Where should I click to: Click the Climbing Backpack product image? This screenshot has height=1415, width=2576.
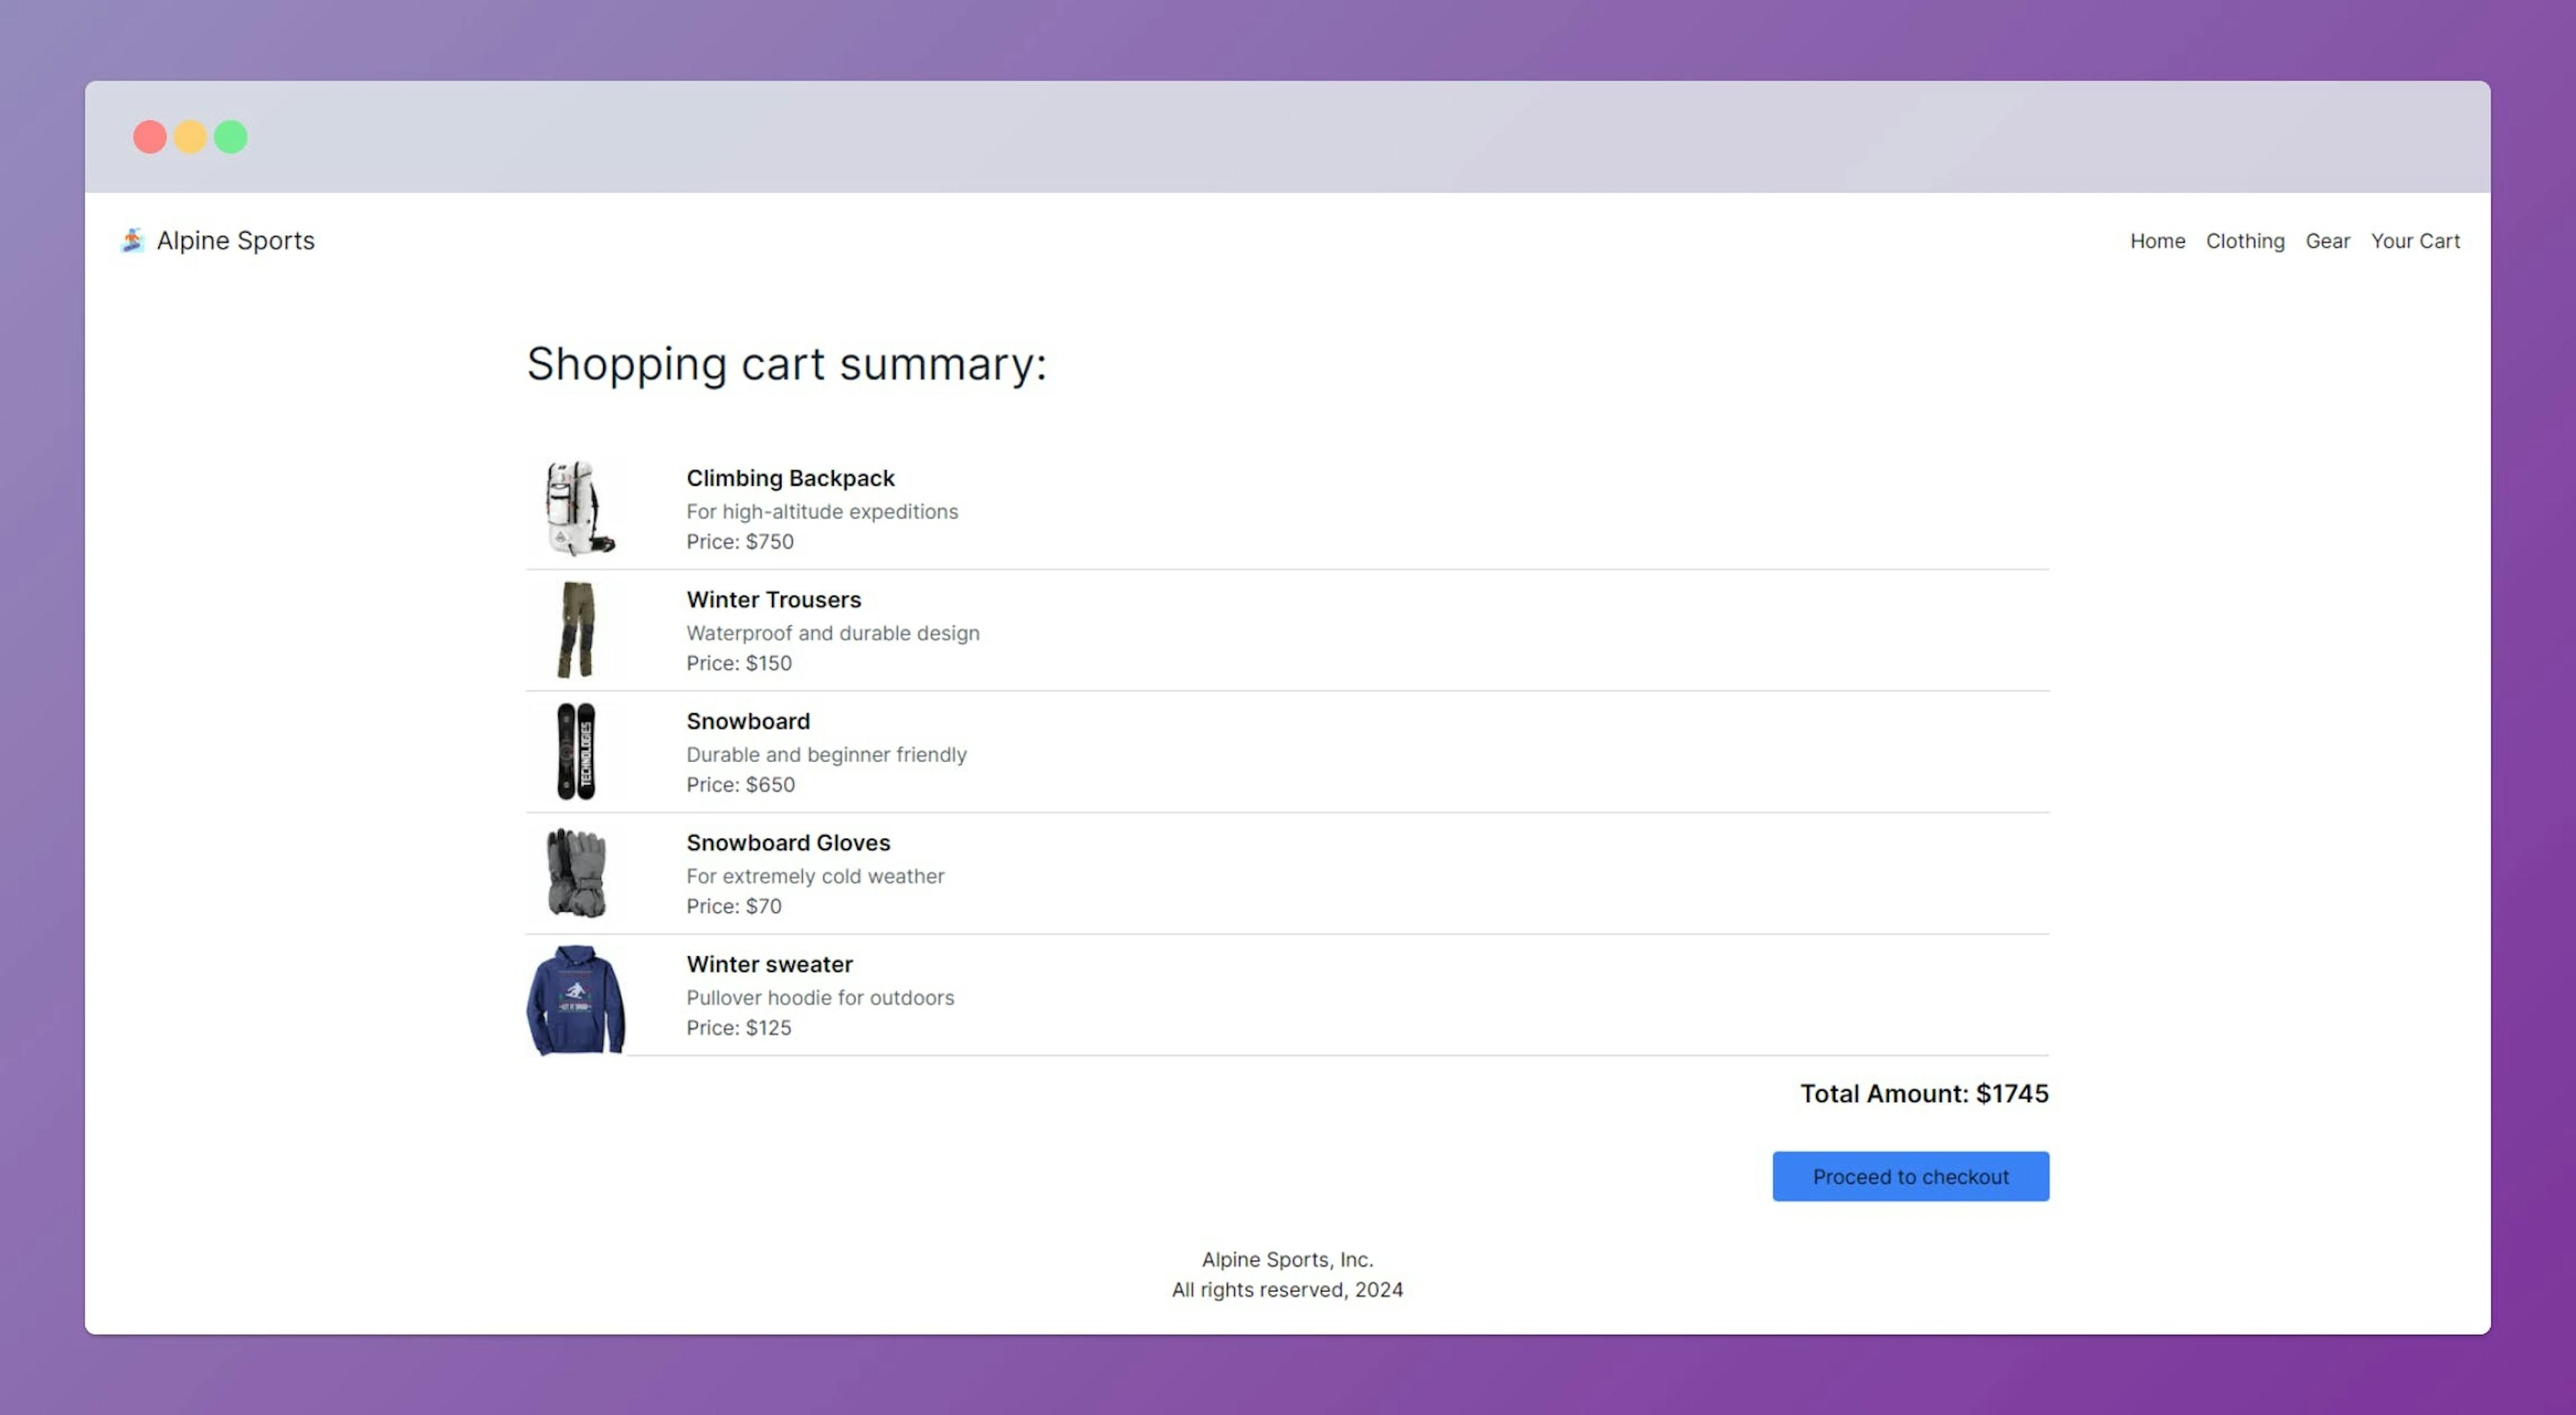click(x=577, y=508)
